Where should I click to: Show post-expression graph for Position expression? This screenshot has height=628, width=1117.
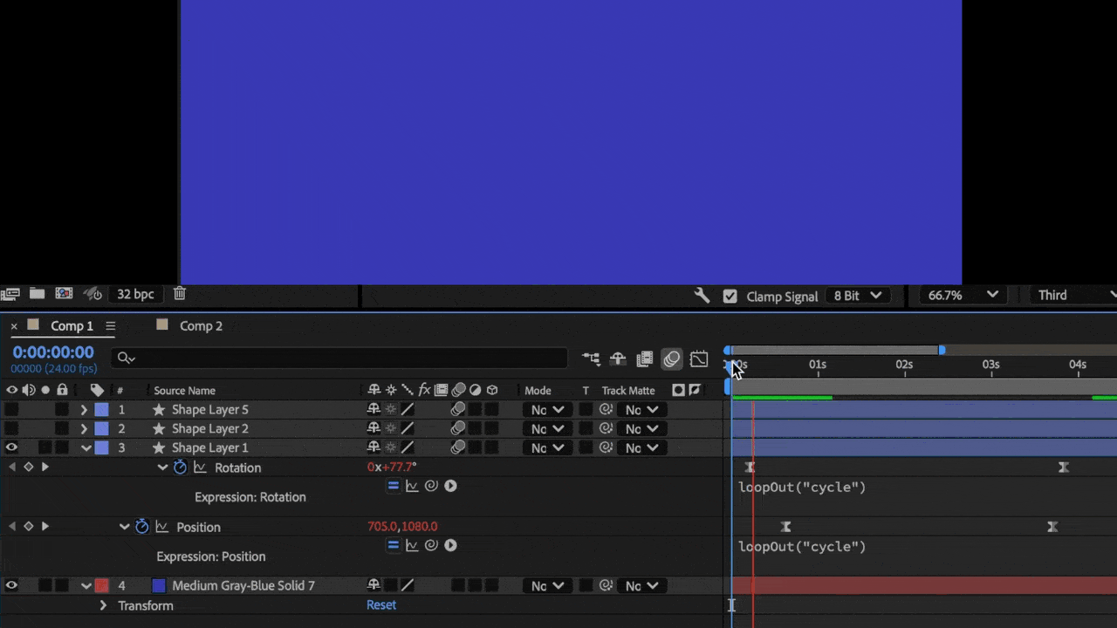click(412, 545)
